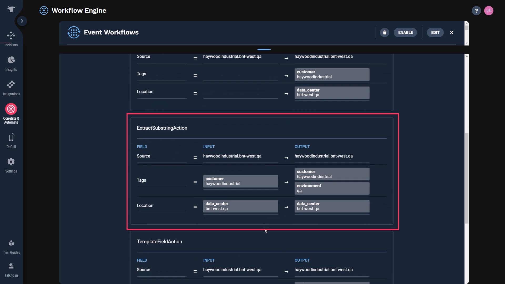Click the close X button on Event Workflows
Image resolution: width=505 pixels, height=284 pixels.
pos(452,32)
